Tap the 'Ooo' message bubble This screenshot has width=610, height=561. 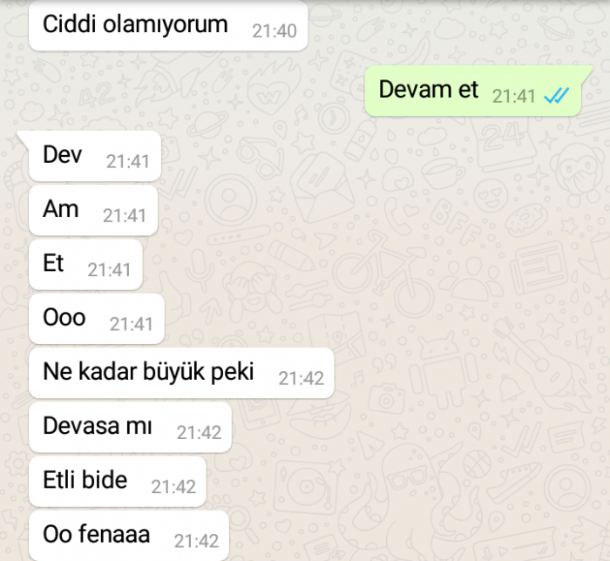pyautogui.click(x=97, y=319)
